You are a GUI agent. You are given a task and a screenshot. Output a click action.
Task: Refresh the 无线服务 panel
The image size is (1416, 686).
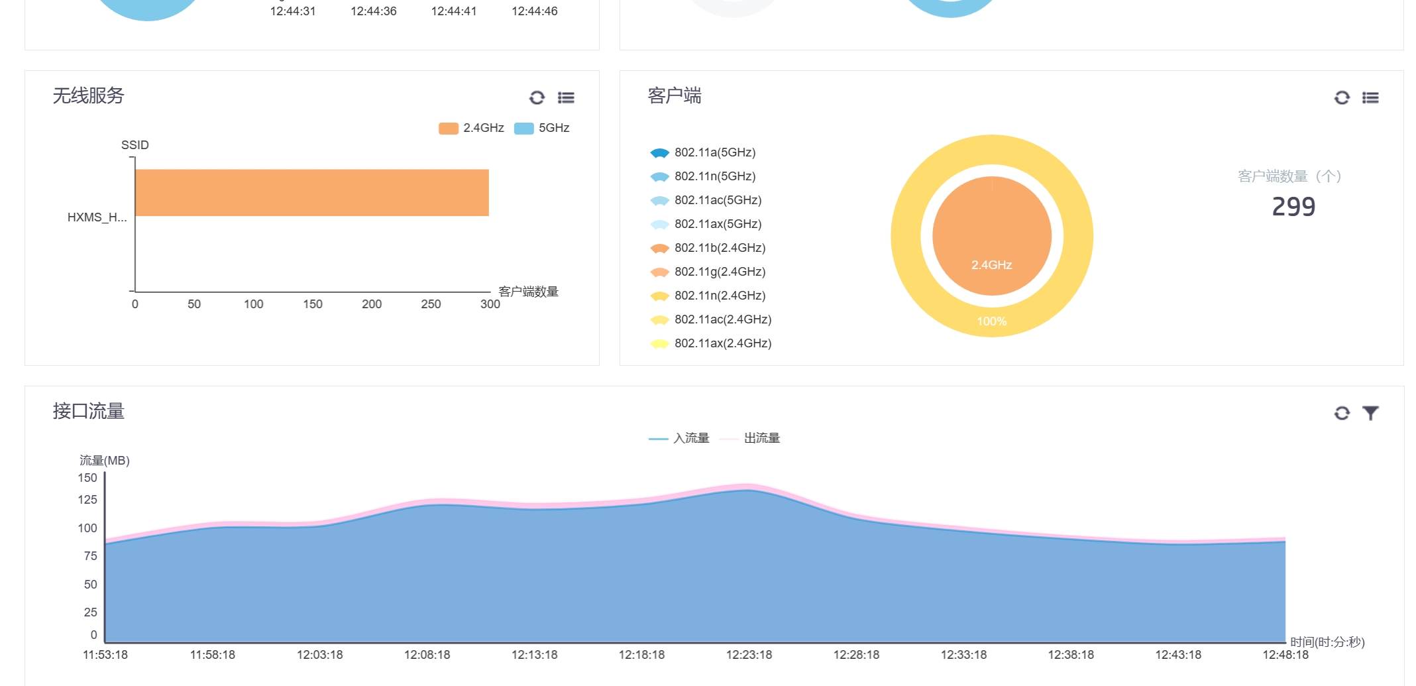pos(537,98)
